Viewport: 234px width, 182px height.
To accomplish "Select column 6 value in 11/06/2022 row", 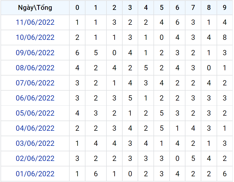I will coord(177,22).
